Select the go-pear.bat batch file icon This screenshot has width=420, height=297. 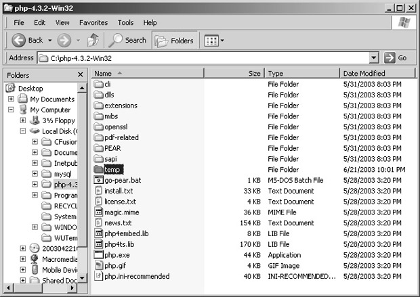coord(99,180)
